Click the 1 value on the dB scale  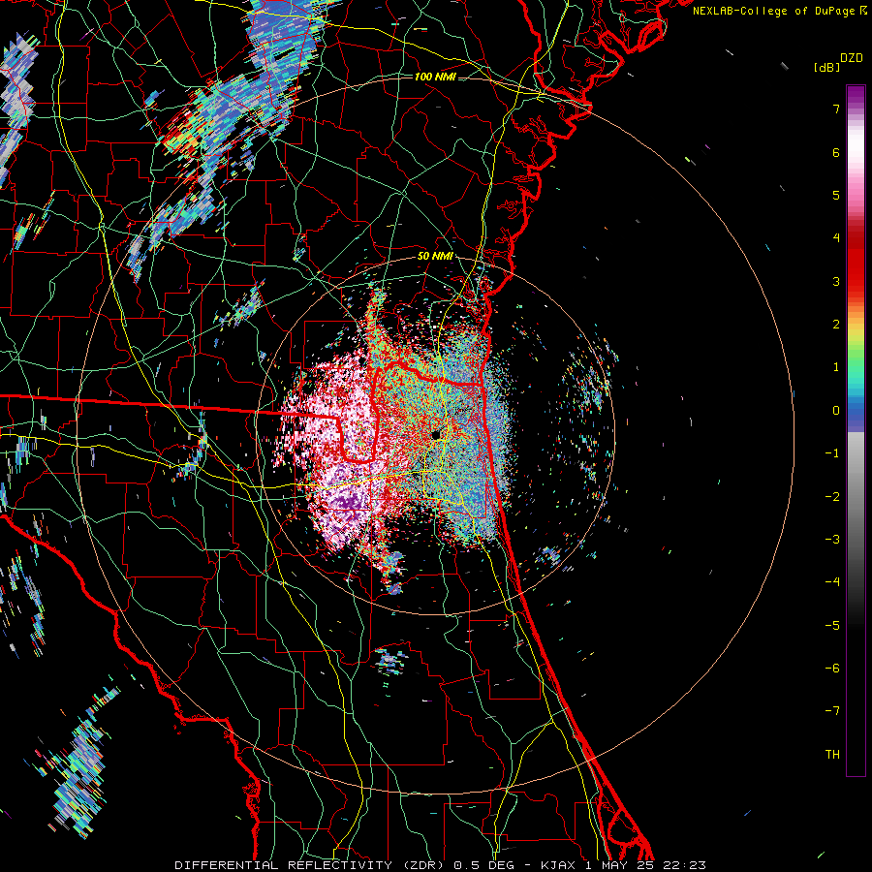836,367
